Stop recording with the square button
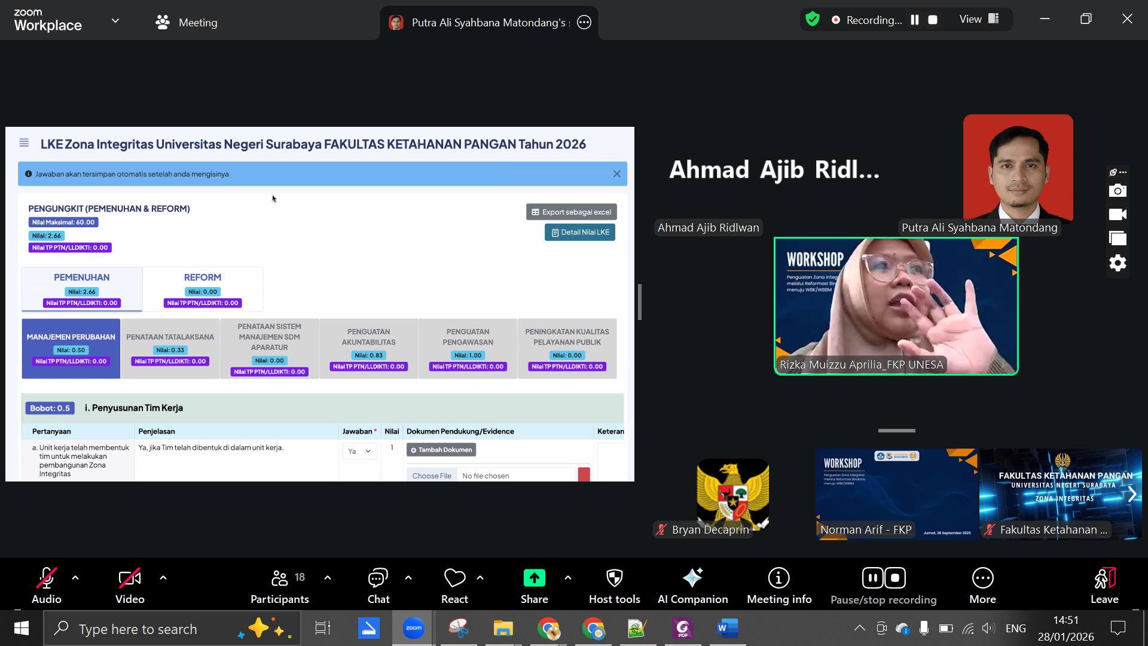The width and height of the screenshot is (1148, 646). pyautogui.click(x=932, y=20)
